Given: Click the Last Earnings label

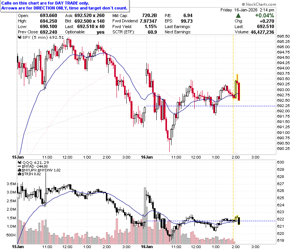Looking at the screenshot, I should point(178,27).
